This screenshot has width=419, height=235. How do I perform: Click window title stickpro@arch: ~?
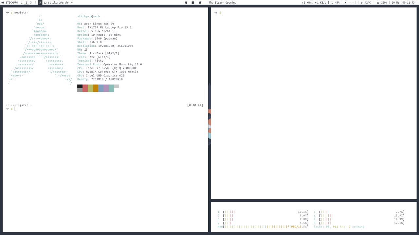click(60, 3)
